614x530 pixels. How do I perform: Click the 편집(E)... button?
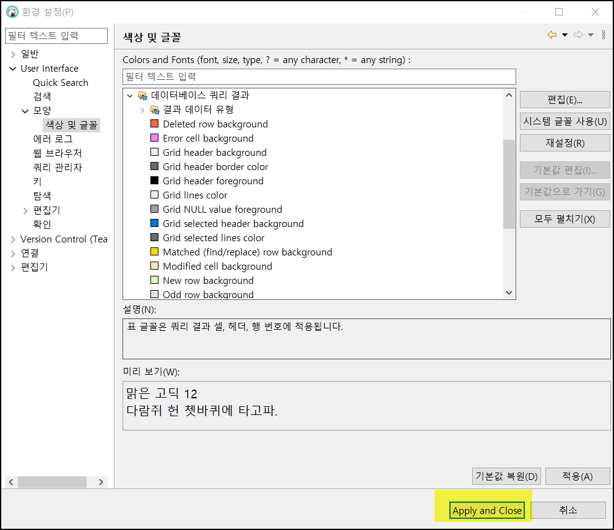pyautogui.click(x=564, y=100)
